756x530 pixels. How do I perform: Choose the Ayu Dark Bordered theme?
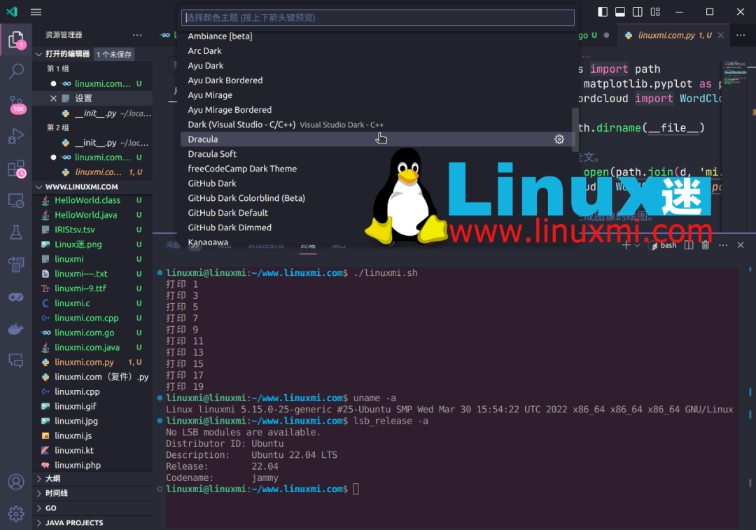[377, 81]
